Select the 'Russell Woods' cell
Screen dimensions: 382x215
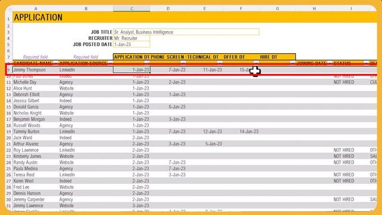point(36,125)
